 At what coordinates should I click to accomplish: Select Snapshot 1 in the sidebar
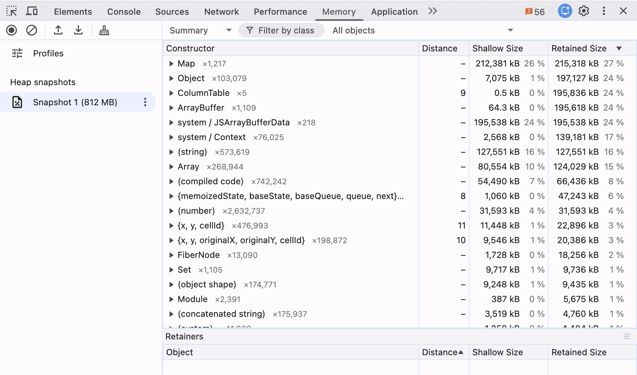click(75, 102)
